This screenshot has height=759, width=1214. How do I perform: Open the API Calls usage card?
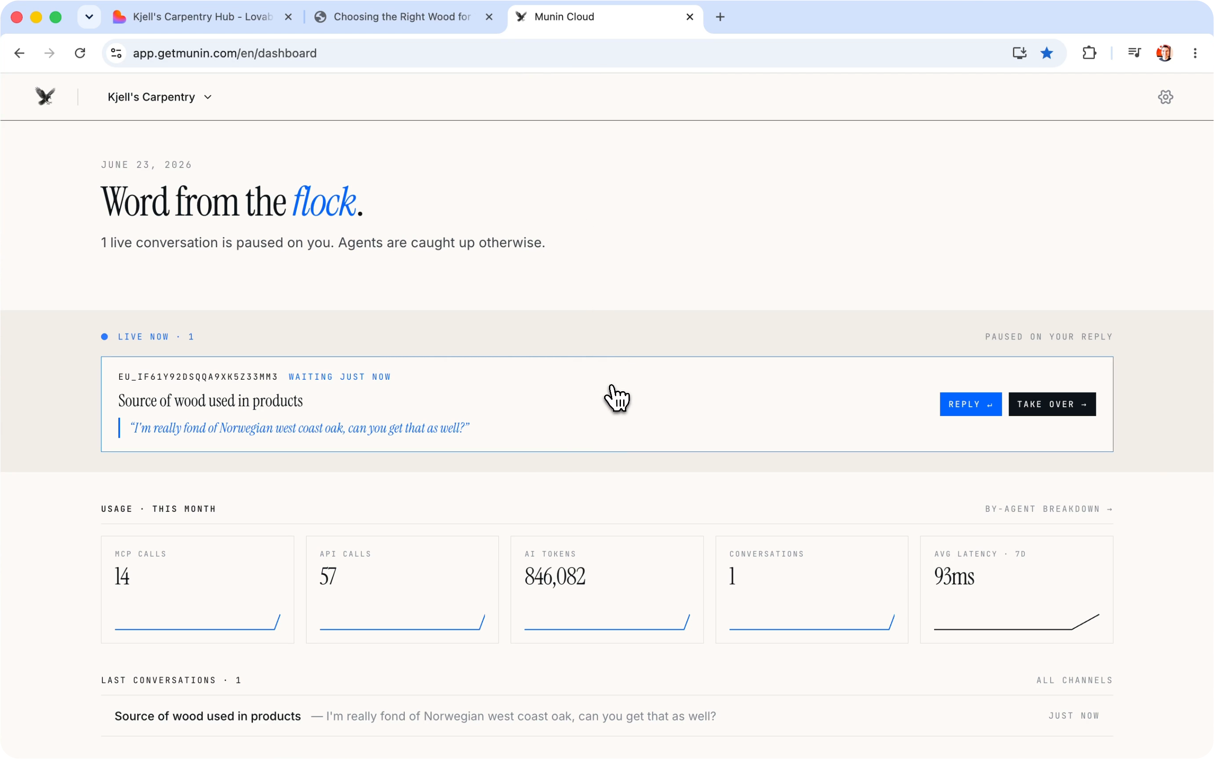402,589
